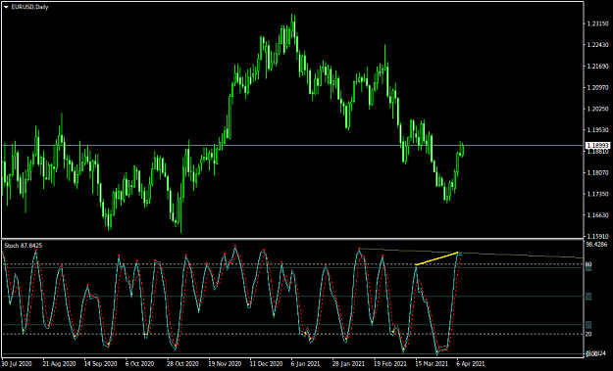Click the 1.15910 price axis label
613x371 pixels.
[x=598, y=237]
